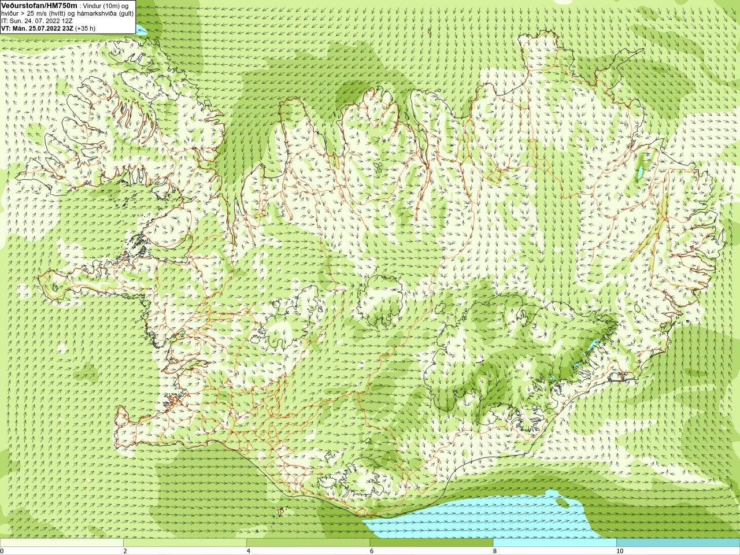740x555 pixels.
Task: Click the 'hviður > 25 m/s' legend description line
Action: (68, 13)
